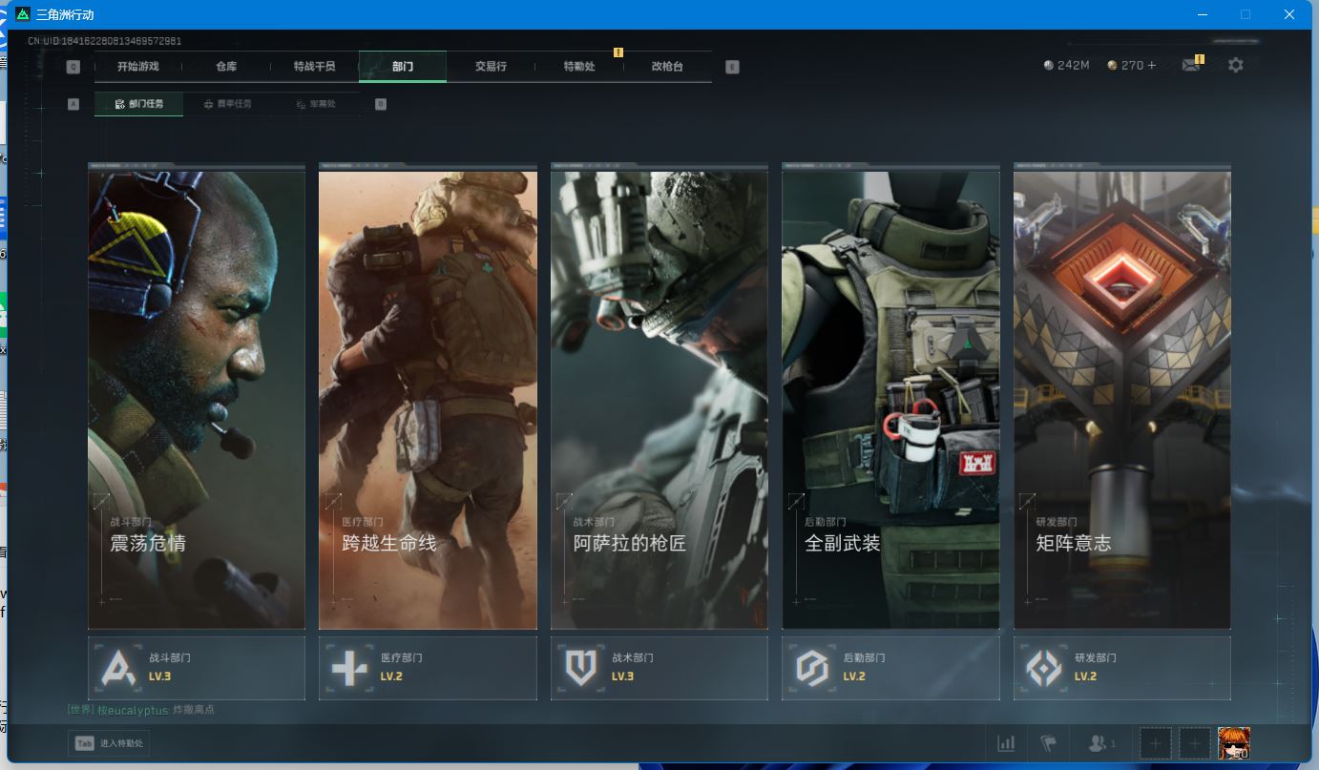Add currency via the plus beside 270

tap(1152, 65)
